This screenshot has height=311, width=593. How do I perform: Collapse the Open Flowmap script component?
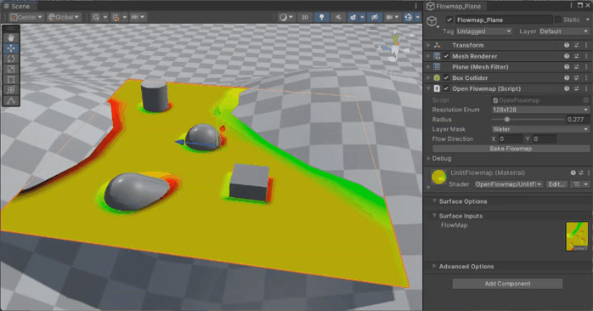[x=429, y=88]
